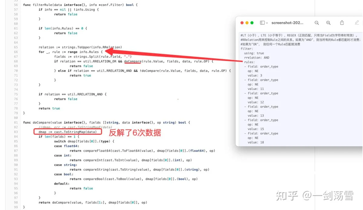363x210 pixels.
Task: Maximize Preview window with green button
Action: click(x=252, y=23)
